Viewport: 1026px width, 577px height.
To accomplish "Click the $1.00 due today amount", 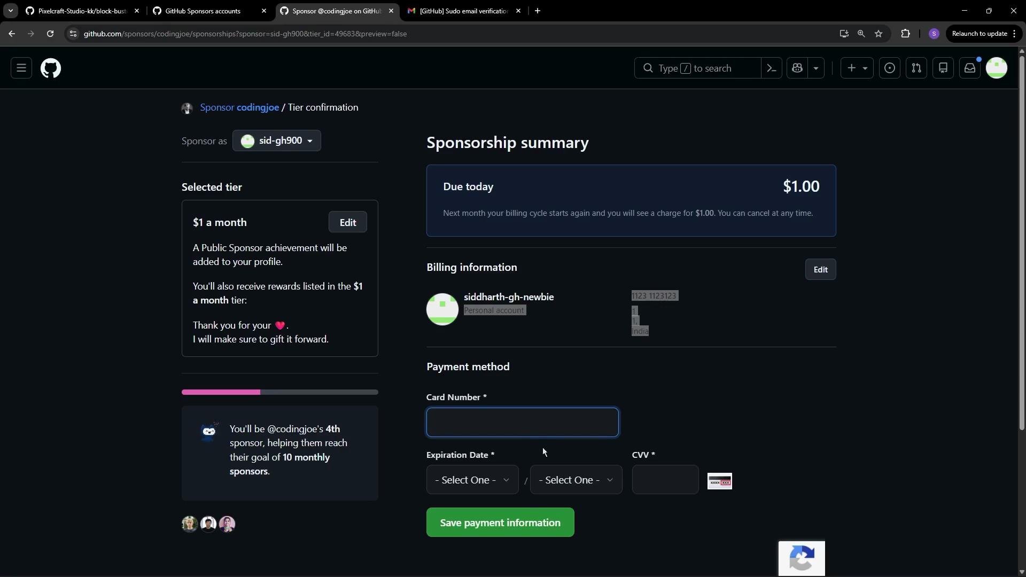I will (801, 186).
